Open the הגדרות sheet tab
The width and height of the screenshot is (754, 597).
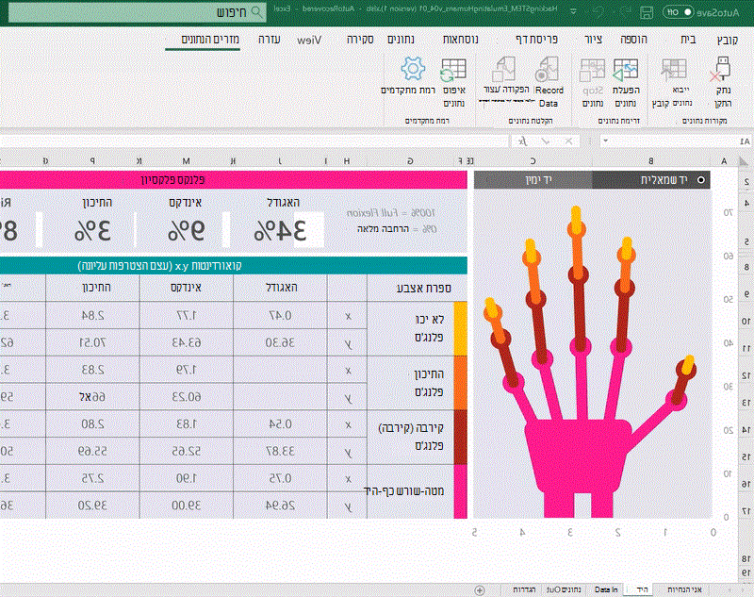pyautogui.click(x=524, y=589)
